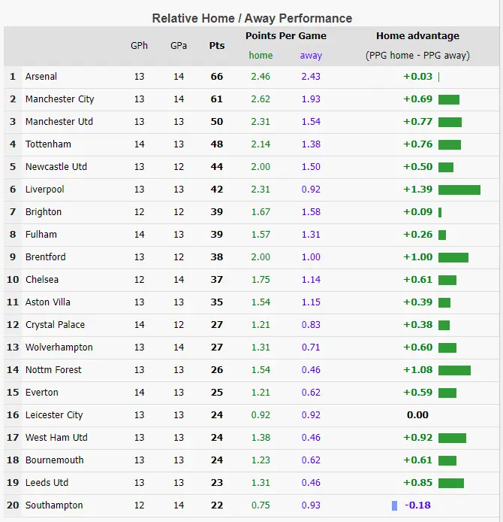
Task: Click the Southampton team name
Action: click(x=54, y=505)
